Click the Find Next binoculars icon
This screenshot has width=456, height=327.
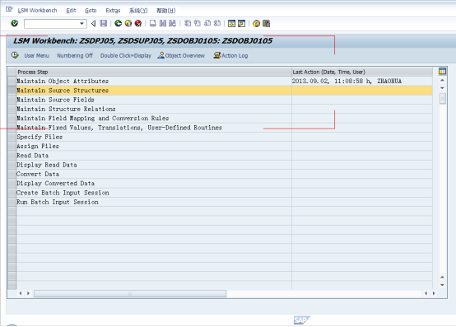pyautogui.click(x=173, y=24)
